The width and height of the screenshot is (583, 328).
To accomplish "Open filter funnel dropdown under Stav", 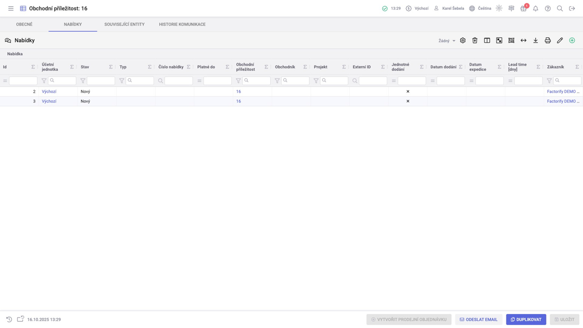I will pos(83,81).
